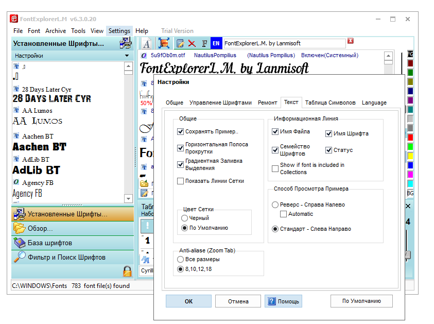Screen dimensions: 434x324
Task: Toggle Градиентная Заливка Выделения checkbox
Action: (181, 164)
